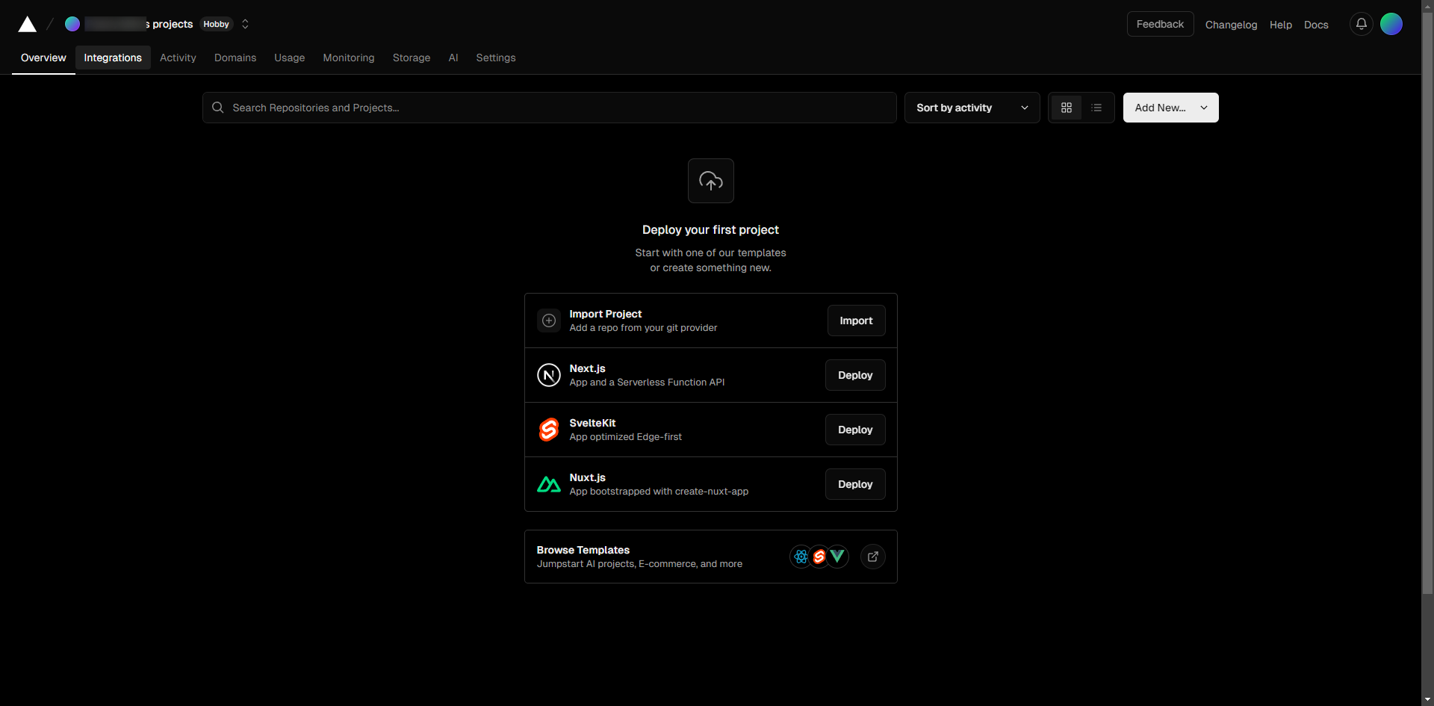Click the Import Project plus icon
The image size is (1434, 706).
coord(549,321)
